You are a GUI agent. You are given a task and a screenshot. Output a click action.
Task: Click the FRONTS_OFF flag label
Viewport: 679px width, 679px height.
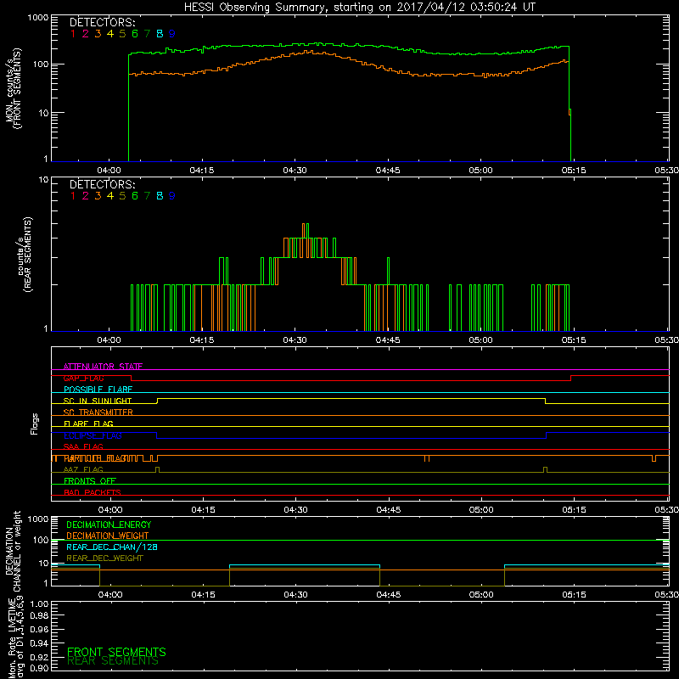[x=90, y=481]
